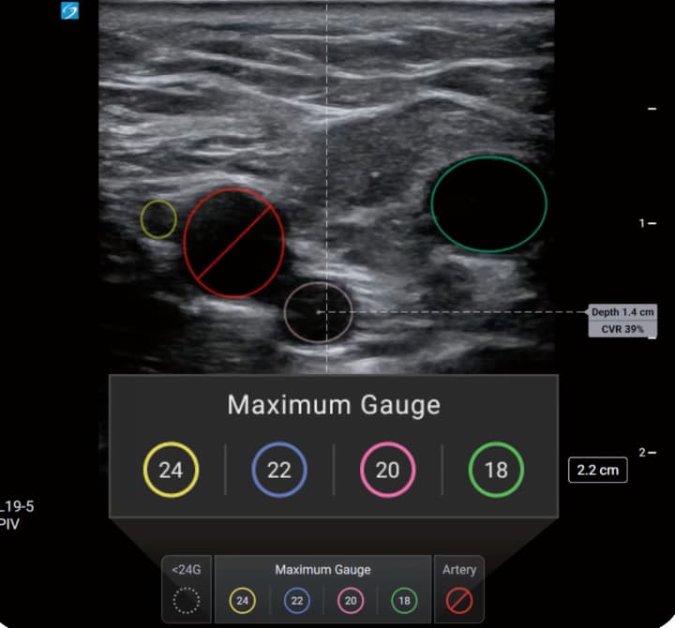Select the small yellow outlined vessel
675x628 pixels.
(x=158, y=218)
